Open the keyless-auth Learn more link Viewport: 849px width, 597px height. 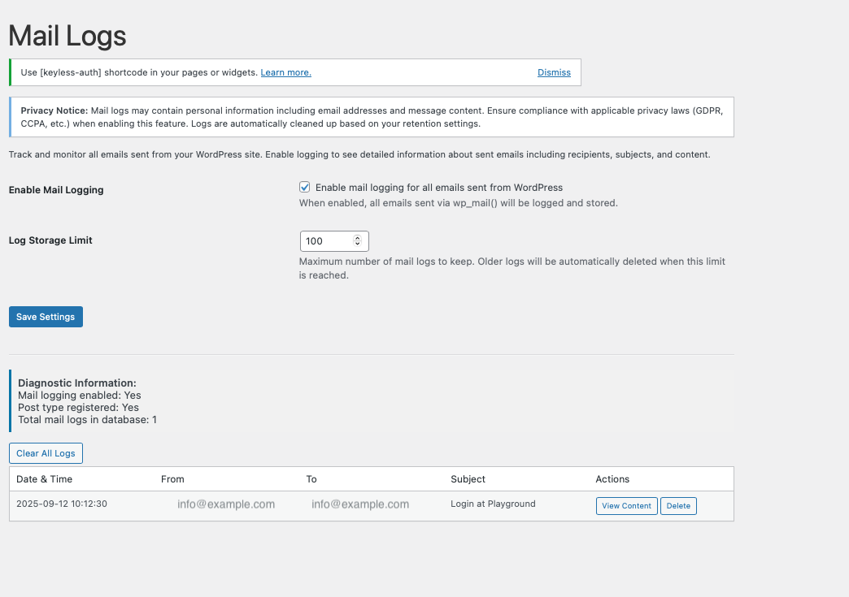point(285,72)
